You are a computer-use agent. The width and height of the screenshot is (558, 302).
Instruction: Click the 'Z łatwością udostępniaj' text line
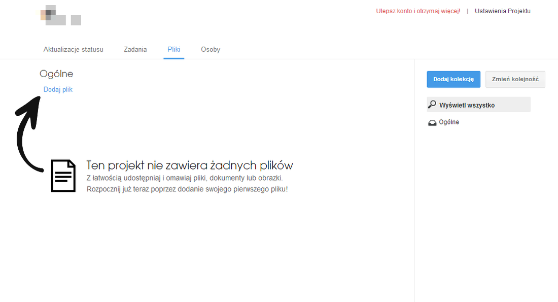pos(185,178)
